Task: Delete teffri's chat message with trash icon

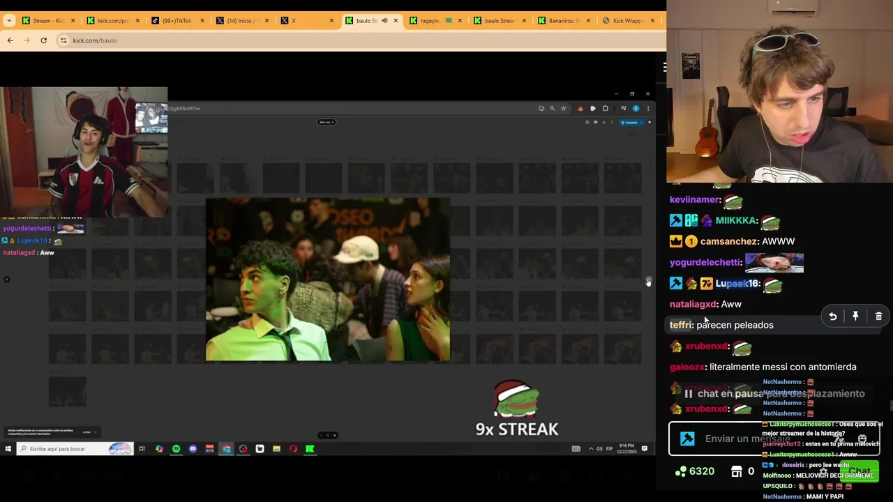Action: [878, 317]
